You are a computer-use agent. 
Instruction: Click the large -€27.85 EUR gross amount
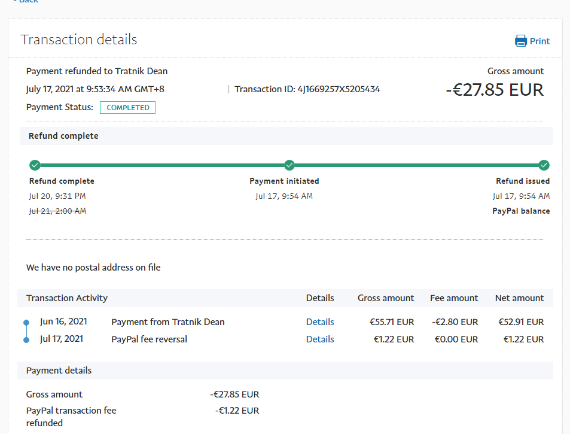pos(495,90)
